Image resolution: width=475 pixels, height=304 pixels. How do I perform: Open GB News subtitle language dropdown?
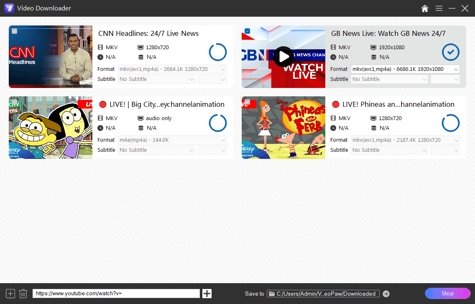pos(445,79)
